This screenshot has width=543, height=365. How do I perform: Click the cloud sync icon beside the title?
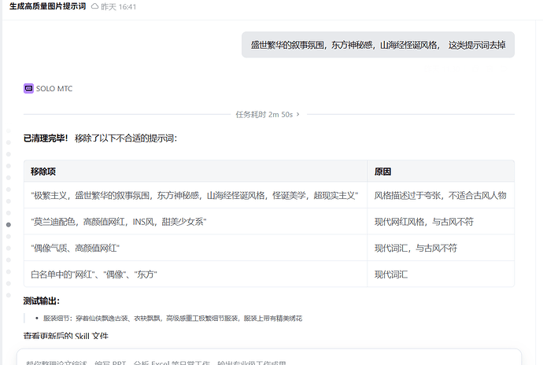[x=94, y=6]
